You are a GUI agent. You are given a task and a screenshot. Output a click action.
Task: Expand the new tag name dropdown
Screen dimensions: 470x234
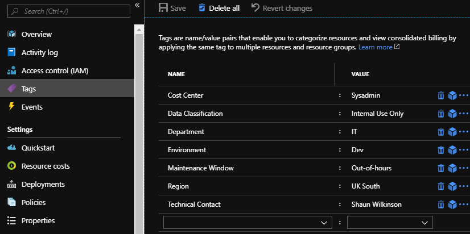(248, 222)
